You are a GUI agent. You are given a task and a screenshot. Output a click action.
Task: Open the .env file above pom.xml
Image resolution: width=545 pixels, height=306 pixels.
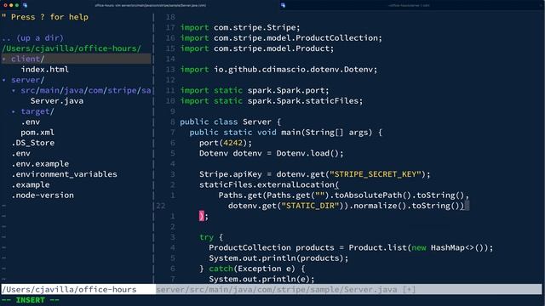[x=31, y=122]
